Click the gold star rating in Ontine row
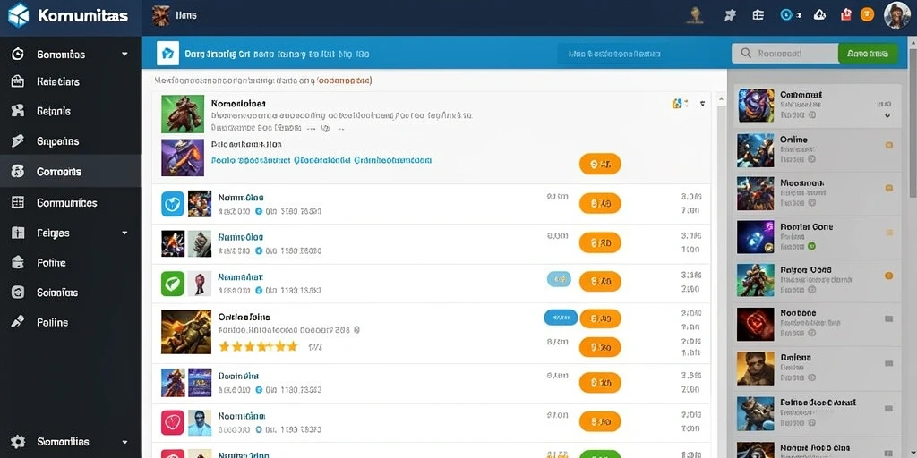Screen dimensions: 917x458 click(x=258, y=346)
